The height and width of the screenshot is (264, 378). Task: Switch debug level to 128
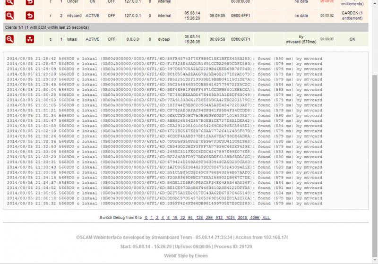(199, 218)
